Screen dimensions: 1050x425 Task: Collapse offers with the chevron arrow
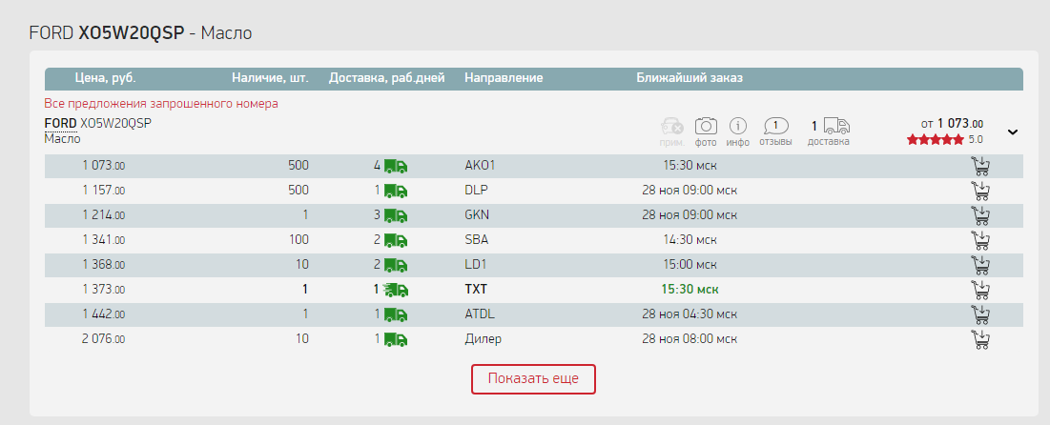(x=1013, y=132)
